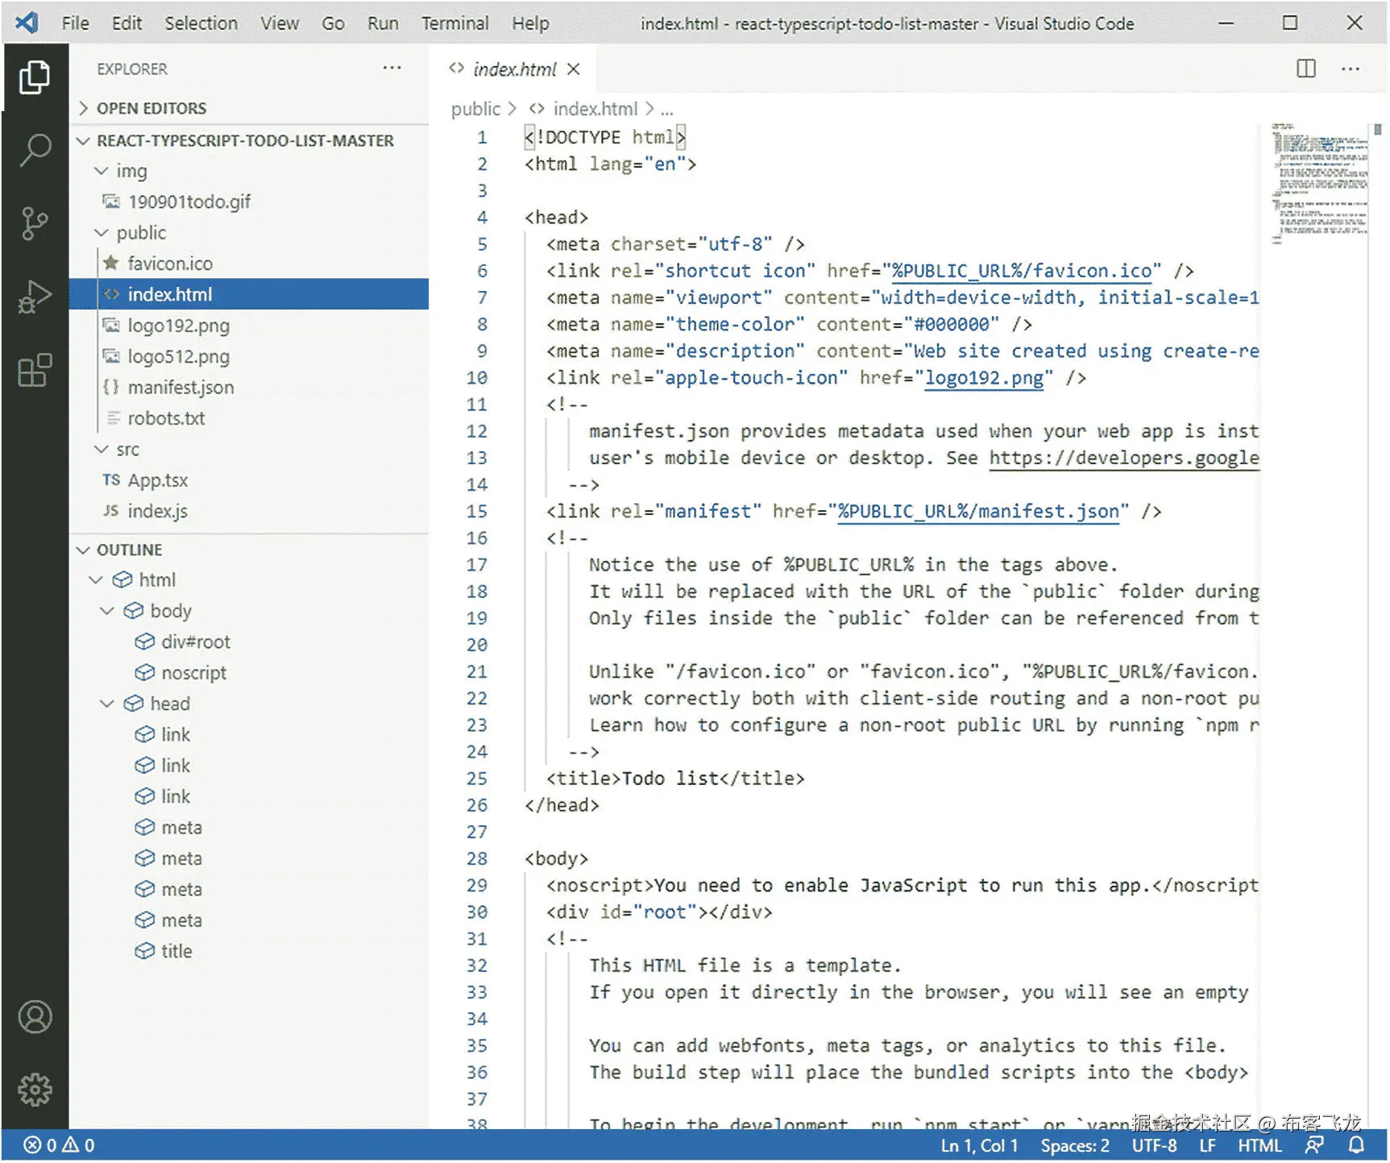Open favicon.ico in the explorer
This screenshot has width=1390, height=1163.
tap(248, 264)
